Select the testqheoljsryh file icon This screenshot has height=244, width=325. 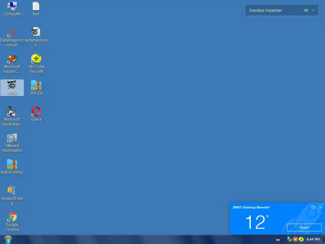[x=36, y=37]
